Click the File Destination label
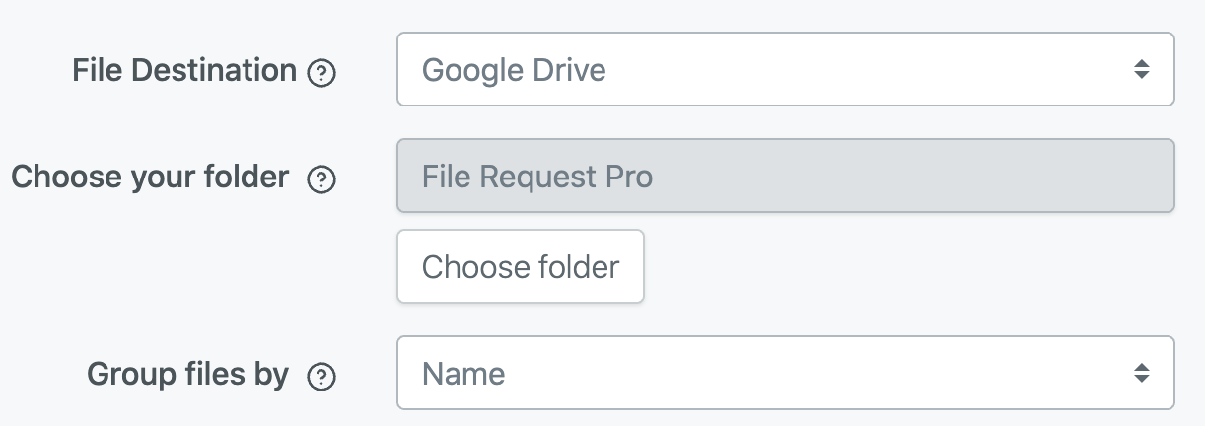The image size is (1205, 426). tap(184, 70)
